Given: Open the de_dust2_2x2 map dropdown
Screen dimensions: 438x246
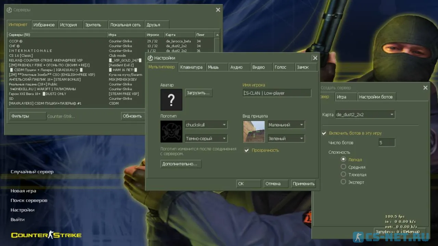Looking at the screenshot, I should pos(365,114).
